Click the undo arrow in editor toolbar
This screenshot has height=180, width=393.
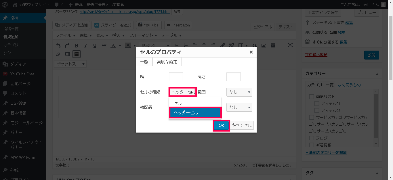[x=58, y=45]
